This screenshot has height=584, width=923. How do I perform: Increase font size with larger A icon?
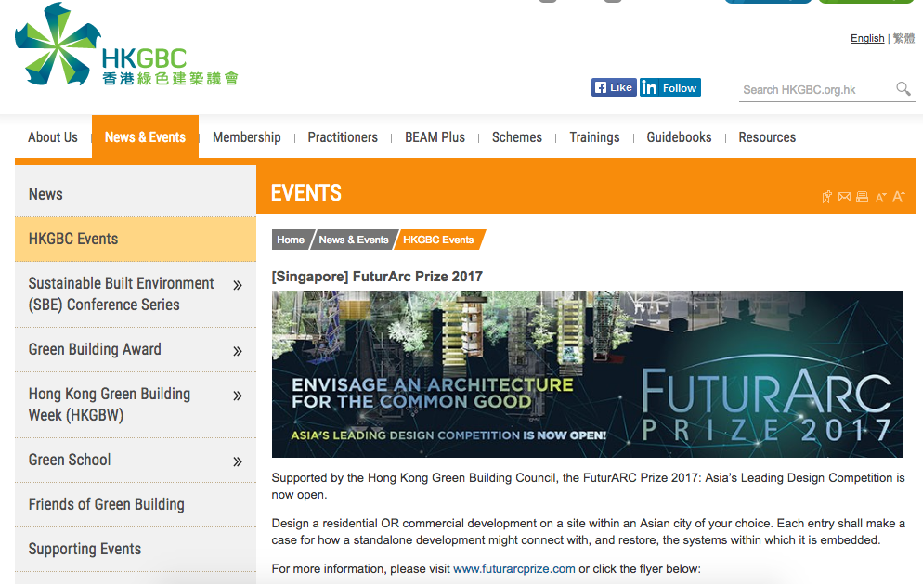(x=898, y=197)
